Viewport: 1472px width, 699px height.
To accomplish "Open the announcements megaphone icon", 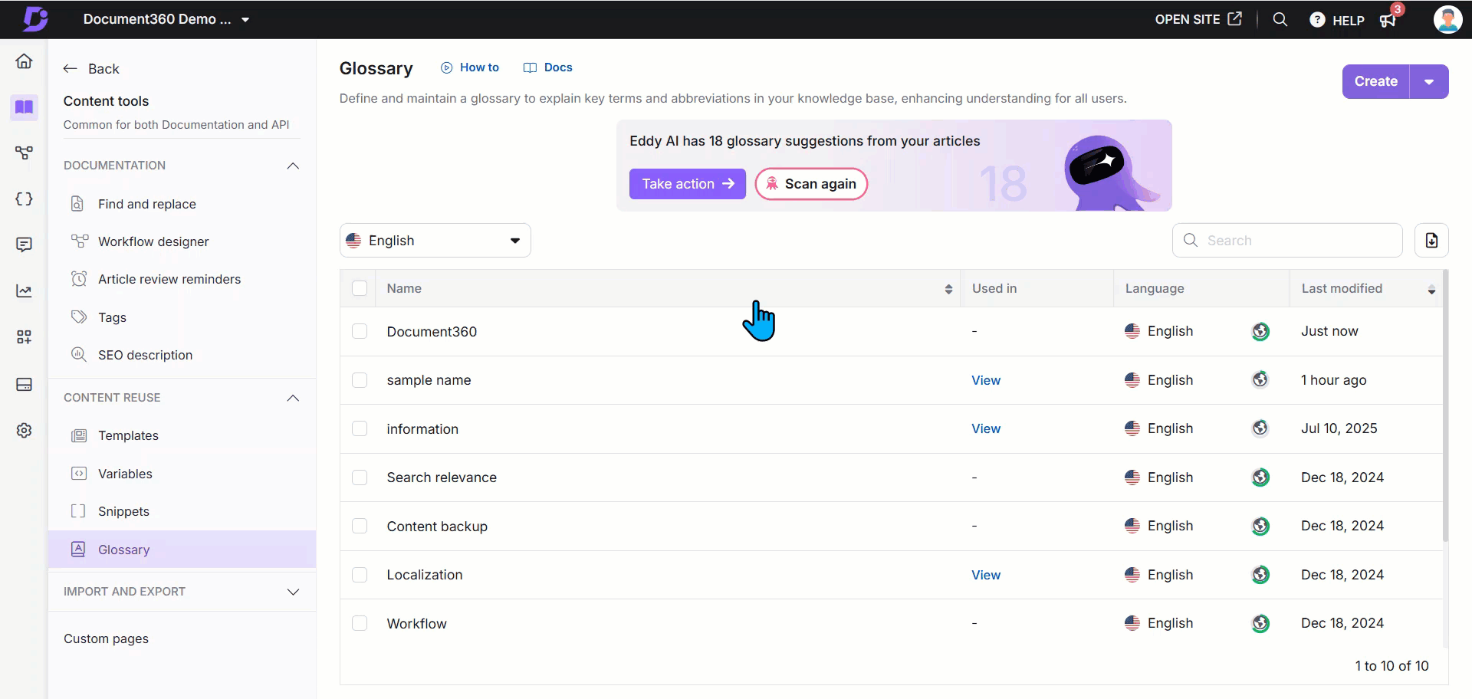I will click(x=1388, y=20).
